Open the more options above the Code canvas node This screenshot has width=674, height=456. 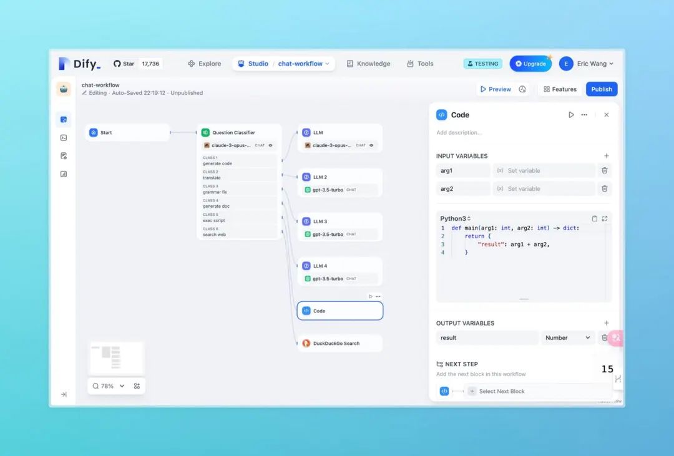point(378,296)
